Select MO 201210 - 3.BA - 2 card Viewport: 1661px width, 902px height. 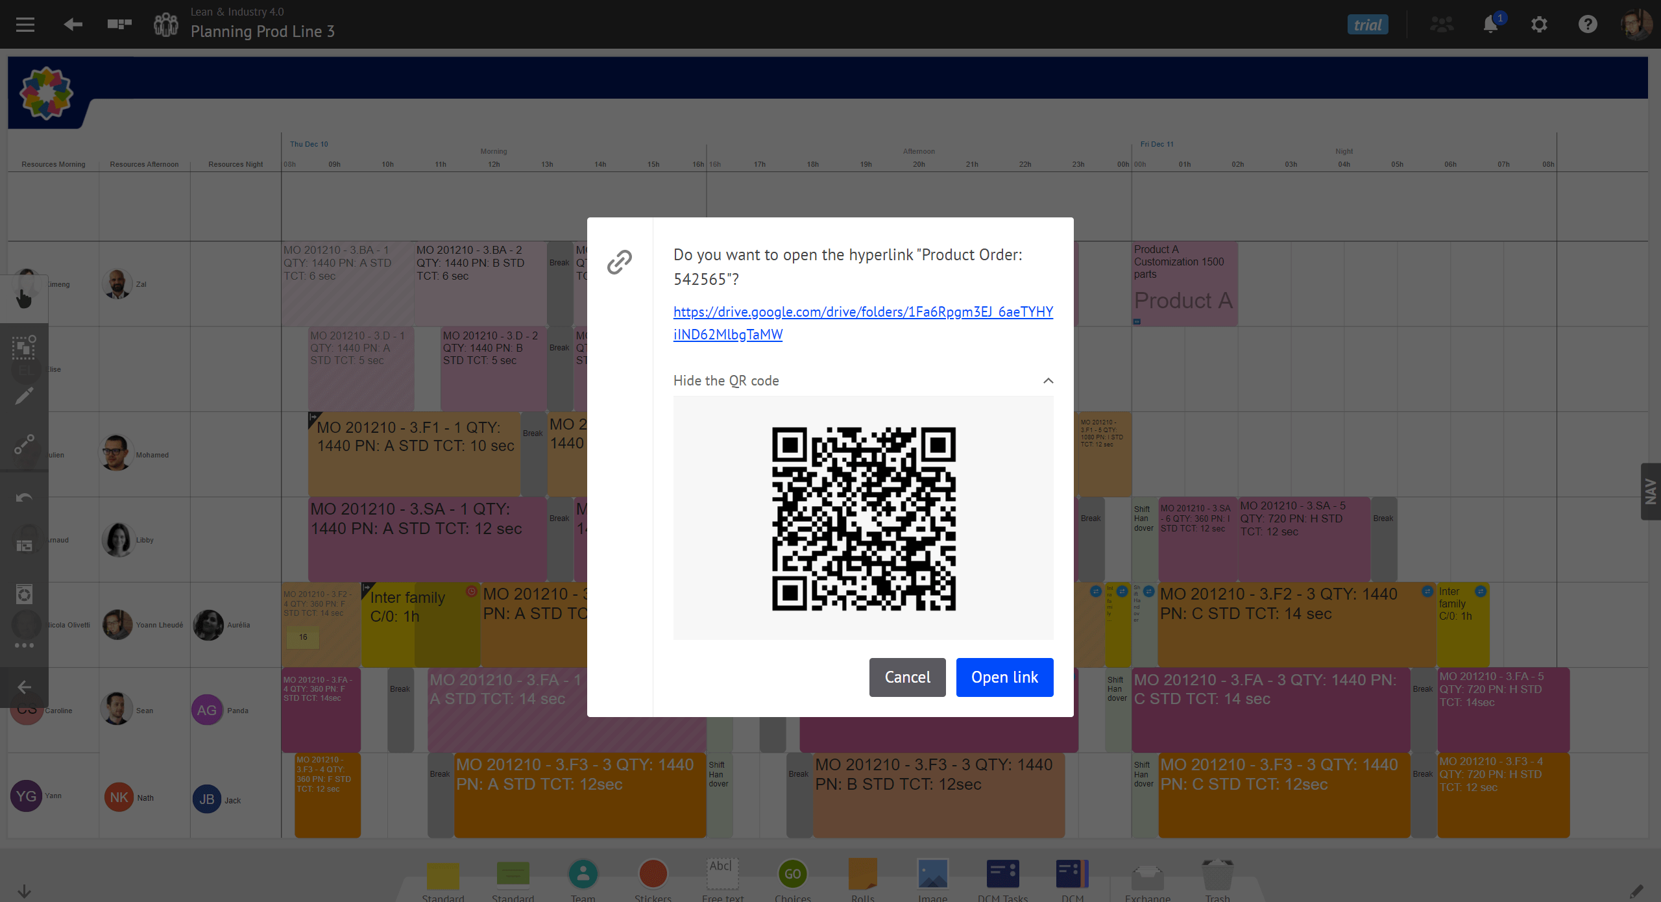coord(480,284)
